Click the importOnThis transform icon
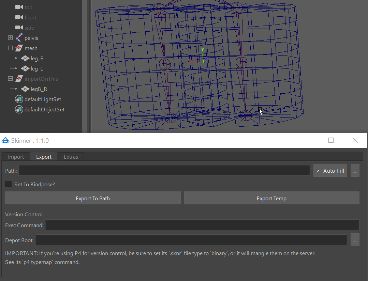The image size is (368, 281). 19,79
